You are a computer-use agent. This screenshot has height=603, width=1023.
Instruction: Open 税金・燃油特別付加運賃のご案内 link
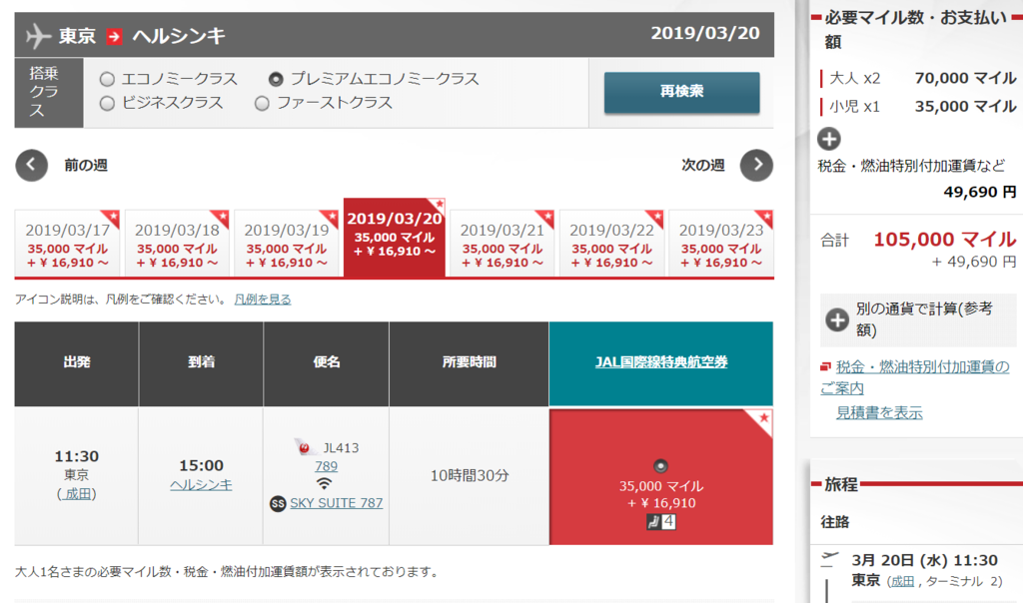click(x=915, y=377)
